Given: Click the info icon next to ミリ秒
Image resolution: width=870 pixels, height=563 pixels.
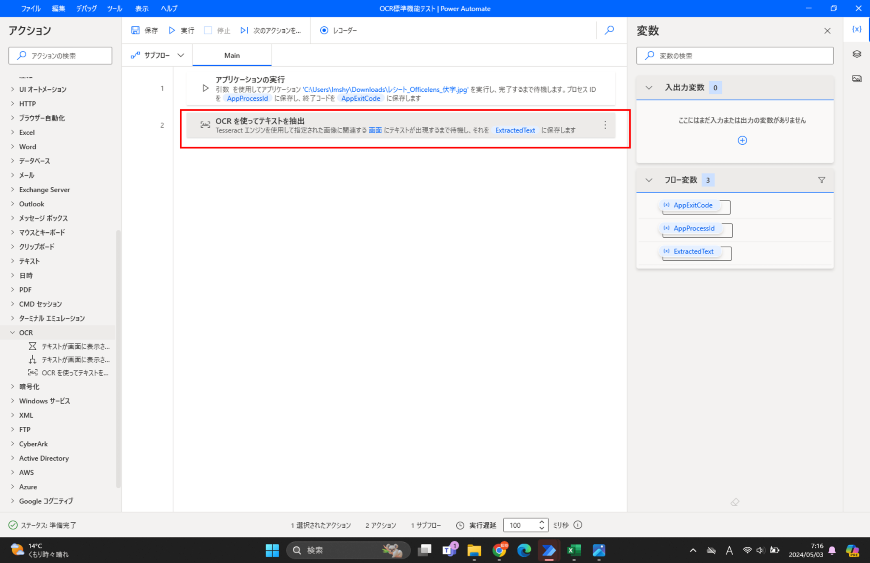Looking at the screenshot, I should (x=578, y=525).
